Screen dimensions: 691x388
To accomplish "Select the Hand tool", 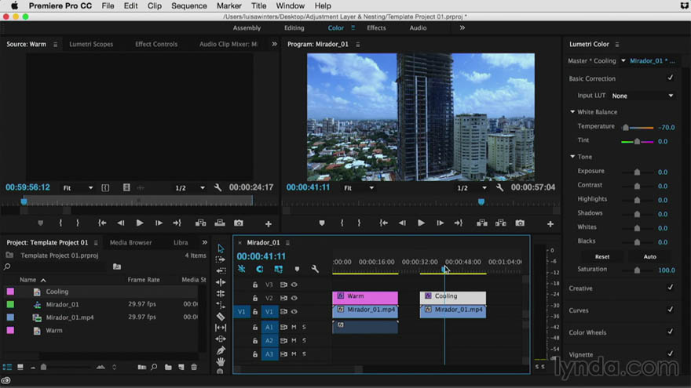I will [221, 361].
